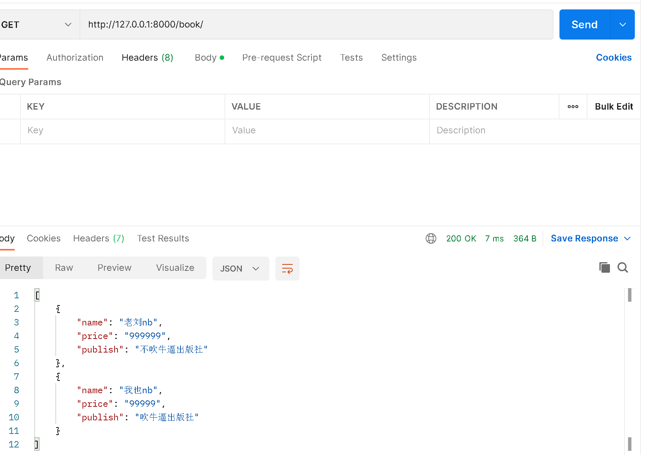
Task: Click the request URL field
Action: pyautogui.click(x=316, y=24)
